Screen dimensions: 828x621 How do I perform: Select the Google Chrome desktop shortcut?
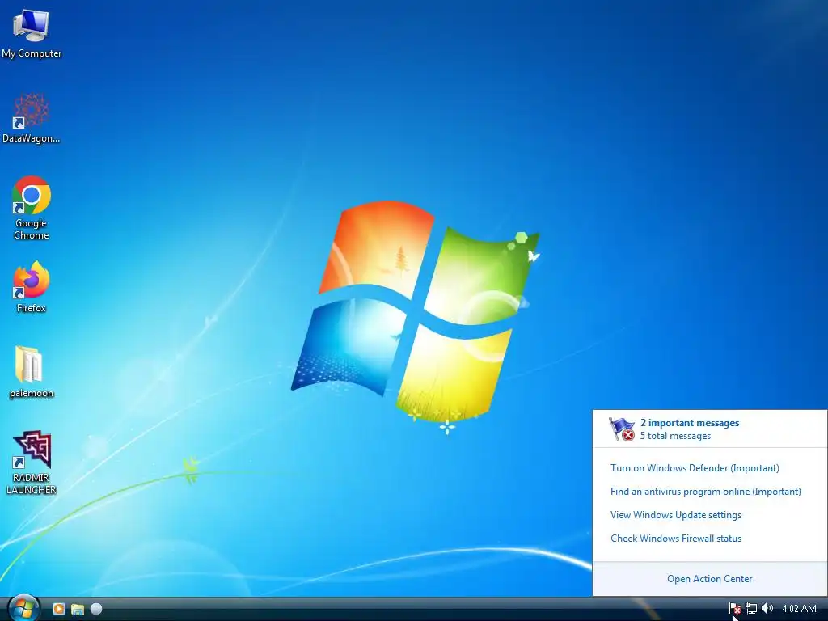tap(32, 207)
